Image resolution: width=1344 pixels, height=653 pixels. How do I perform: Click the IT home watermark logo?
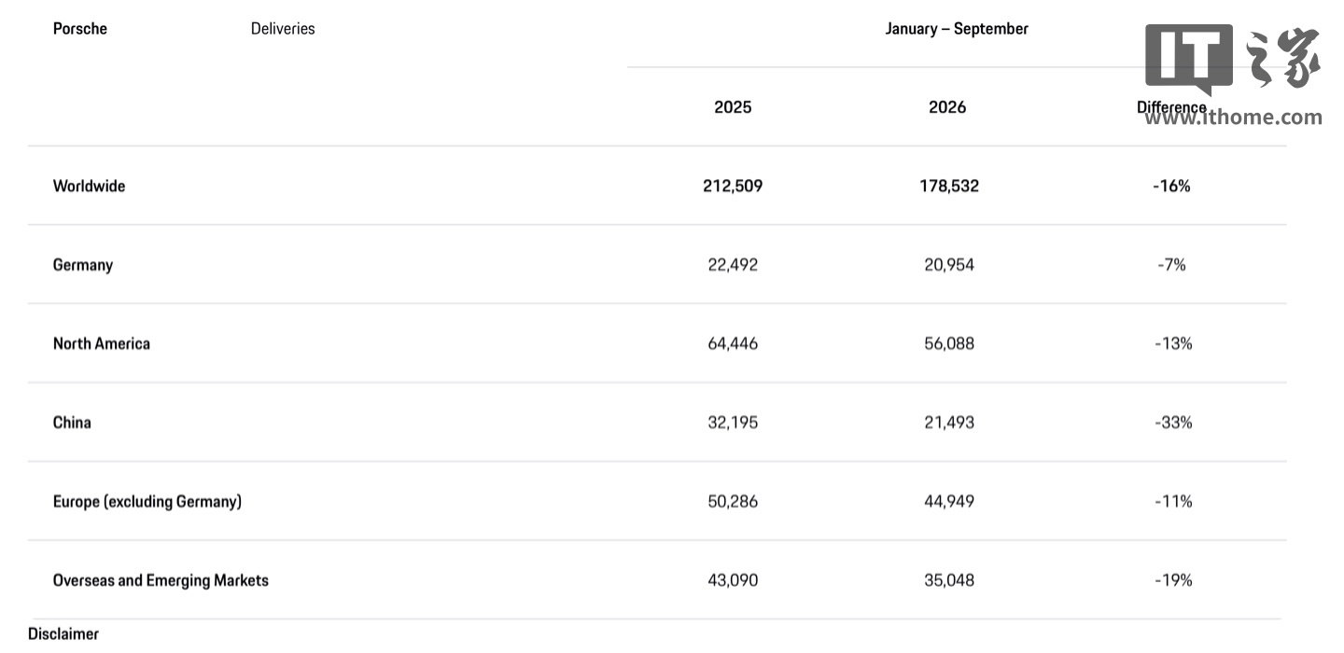pyautogui.click(x=1233, y=58)
